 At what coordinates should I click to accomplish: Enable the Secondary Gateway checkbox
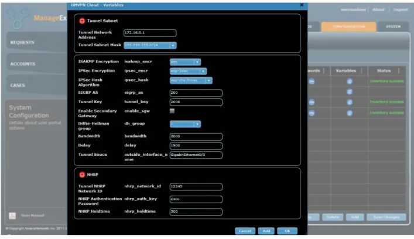(x=172, y=111)
